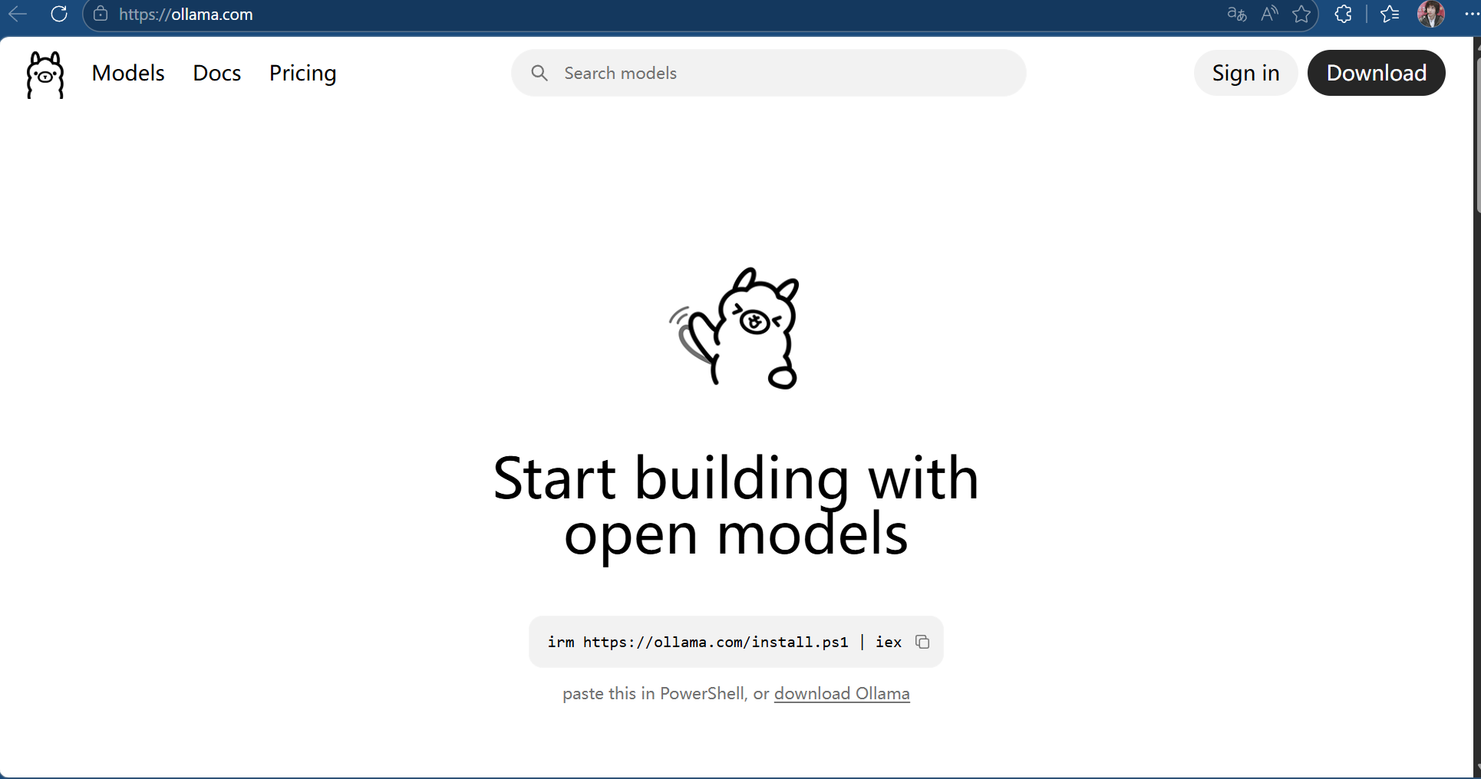Image resolution: width=1481 pixels, height=779 pixels.
Task: Click the waving llama illustration
Action: [735, 328]
